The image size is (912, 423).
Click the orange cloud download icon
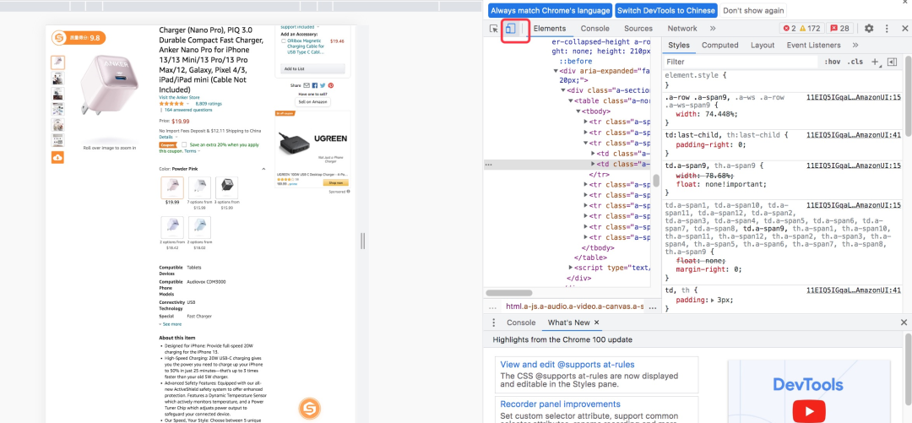[57, 157]
